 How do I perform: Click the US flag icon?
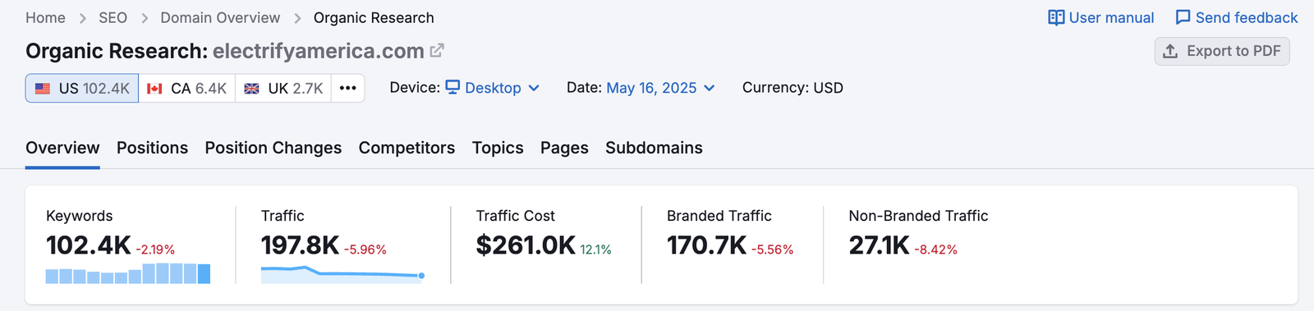pyautogui.click(x=43, y=89)
